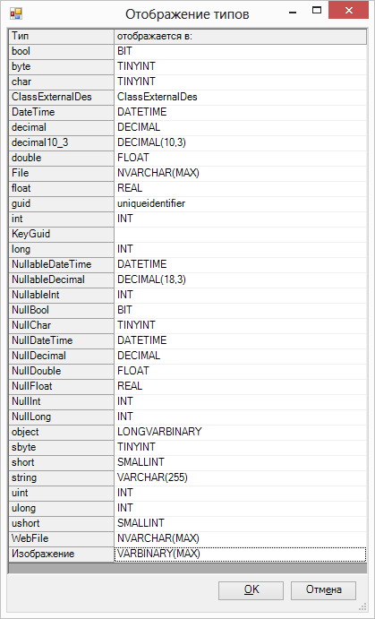Click the Тип column header
Viewport: 375px width, 619px height.
pyautogui.click(x=61, y=37)
